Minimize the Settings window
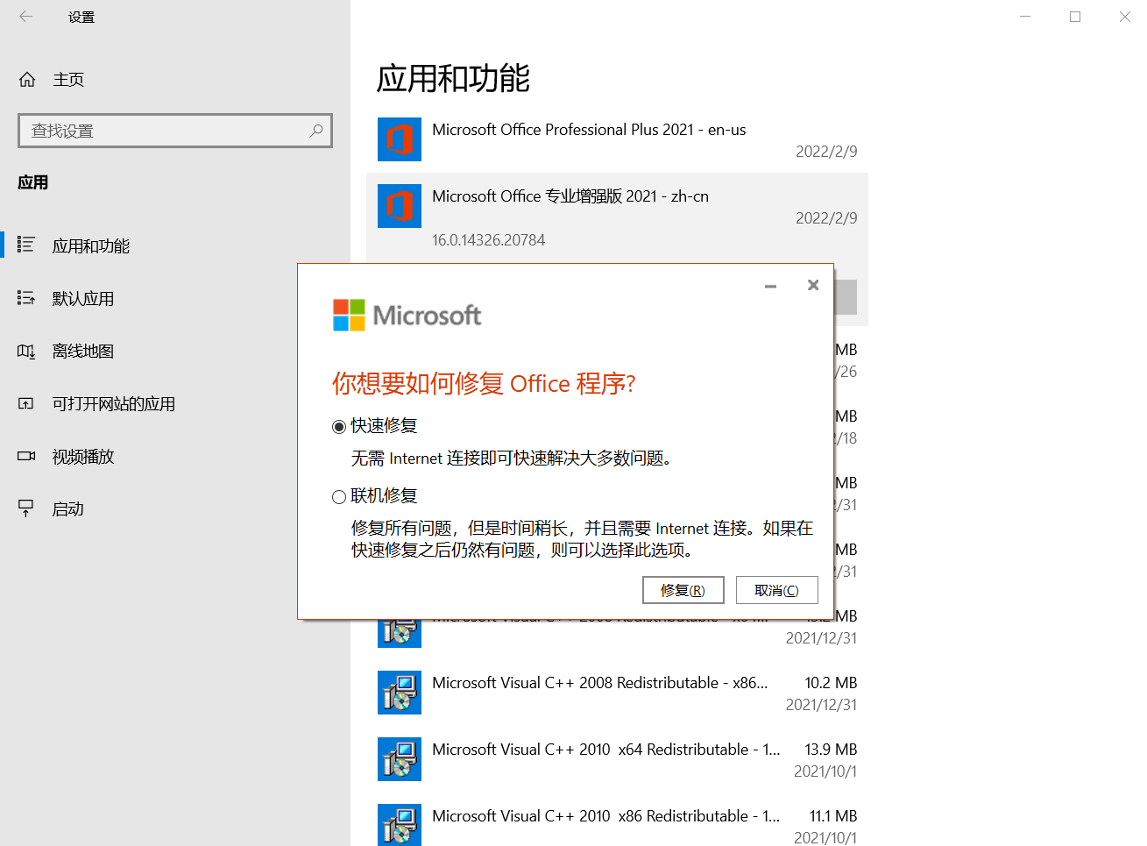The height and width of the screenshot is (846, 1147). click(1025, 17)
